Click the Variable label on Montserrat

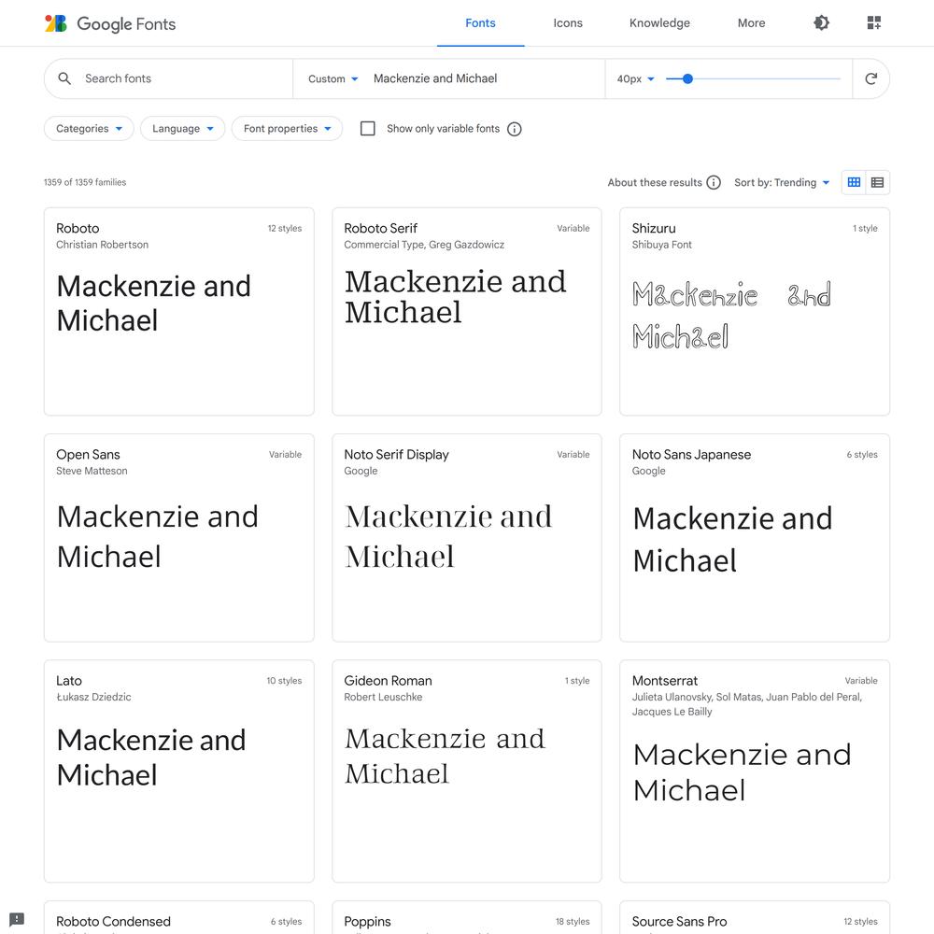coord(861,681)
